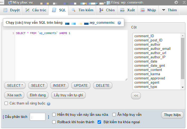Insert selected column with << button
The width and height of the screenshot is (187, 129).
[x=136, y=95]
